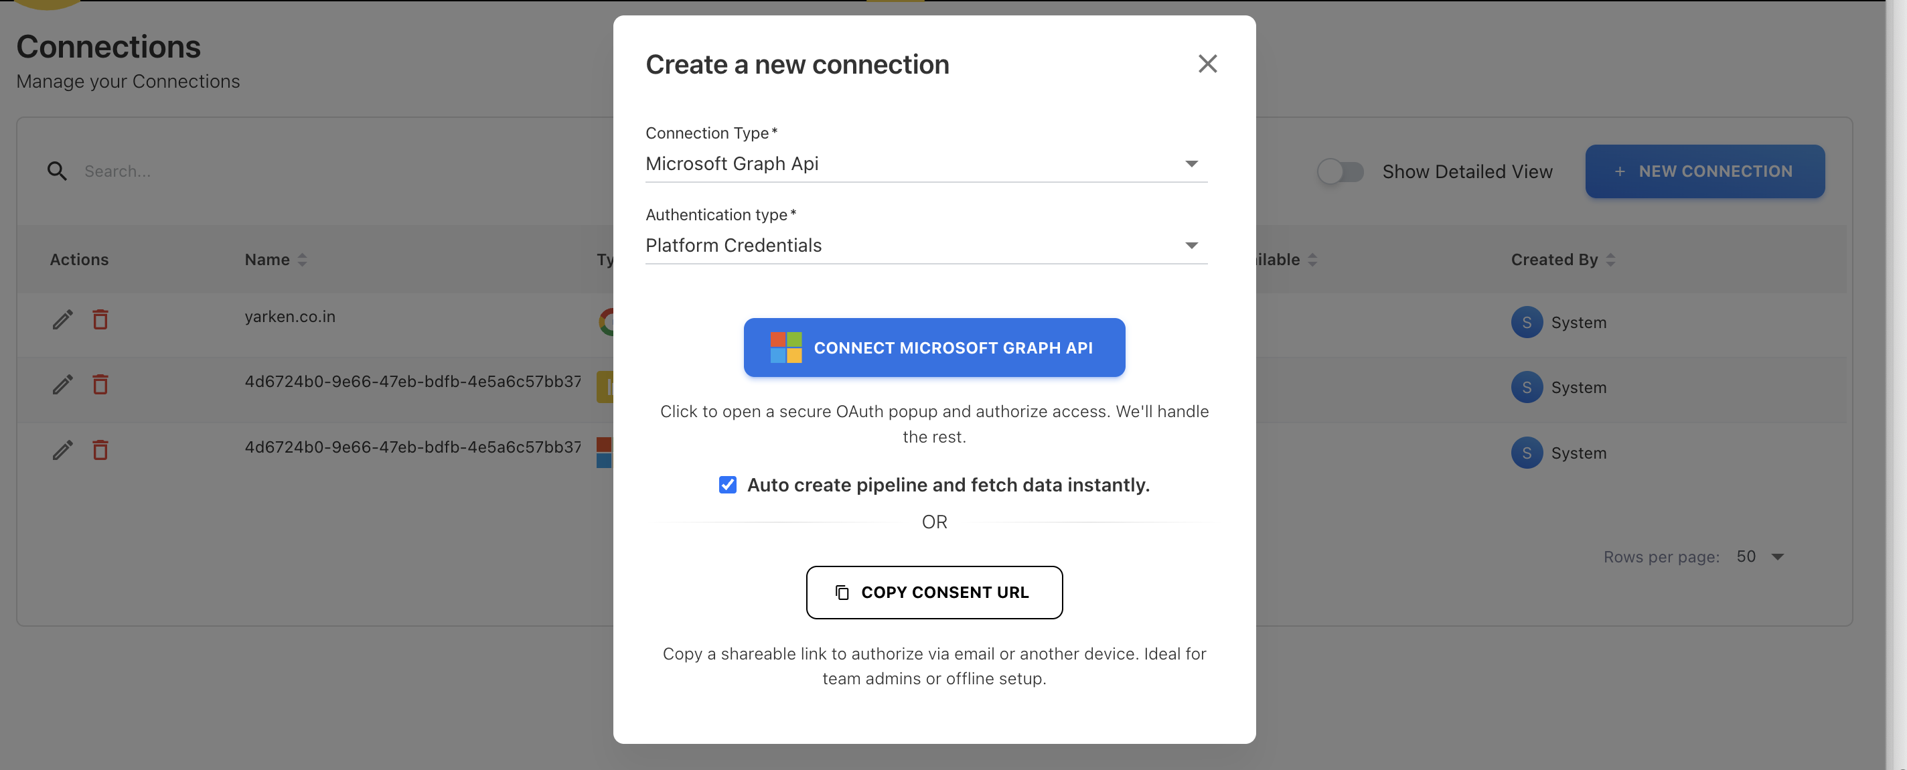
Task: Click pencil icon on second connection row
Action: [x=63, y=385]
